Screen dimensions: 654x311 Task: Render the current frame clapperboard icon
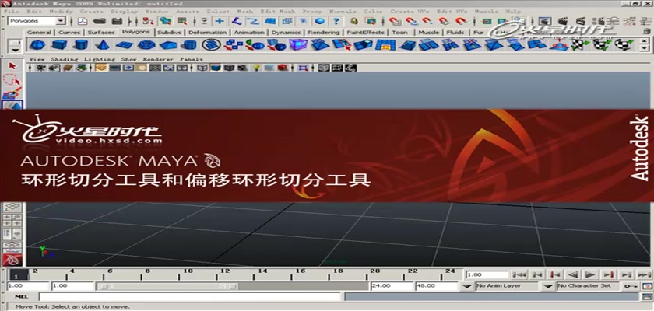pos(563,21)
